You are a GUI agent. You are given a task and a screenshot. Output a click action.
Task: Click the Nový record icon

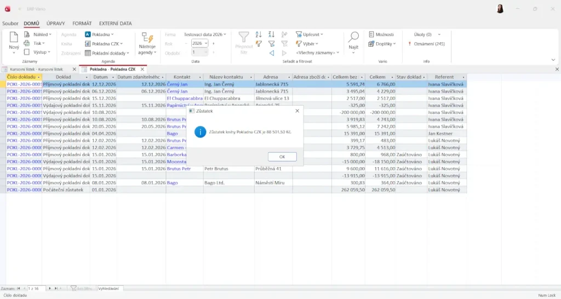coord(14,37)
